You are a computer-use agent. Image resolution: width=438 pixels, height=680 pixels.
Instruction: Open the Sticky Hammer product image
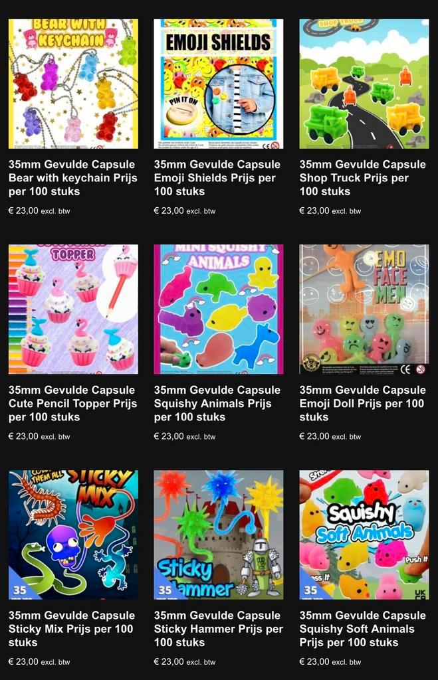click(219, 535)
